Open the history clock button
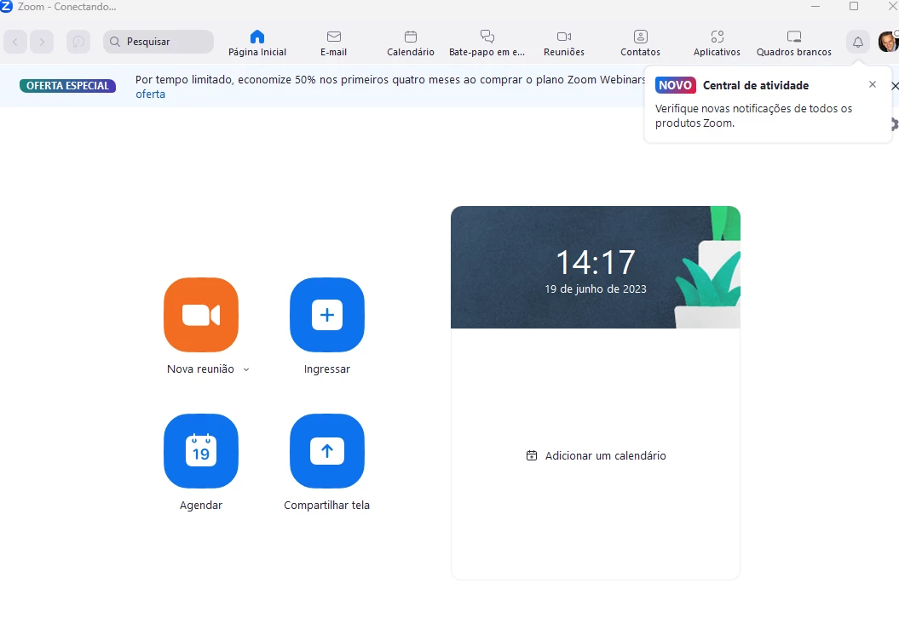This screenshot has width=899, height=640. tap(78, 42)
